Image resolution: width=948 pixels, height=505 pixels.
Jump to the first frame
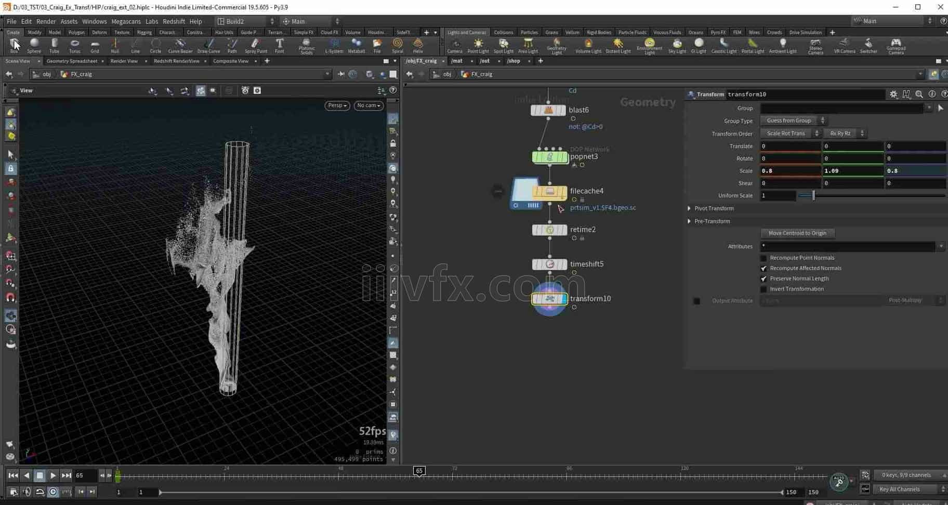tap(13, 475)
